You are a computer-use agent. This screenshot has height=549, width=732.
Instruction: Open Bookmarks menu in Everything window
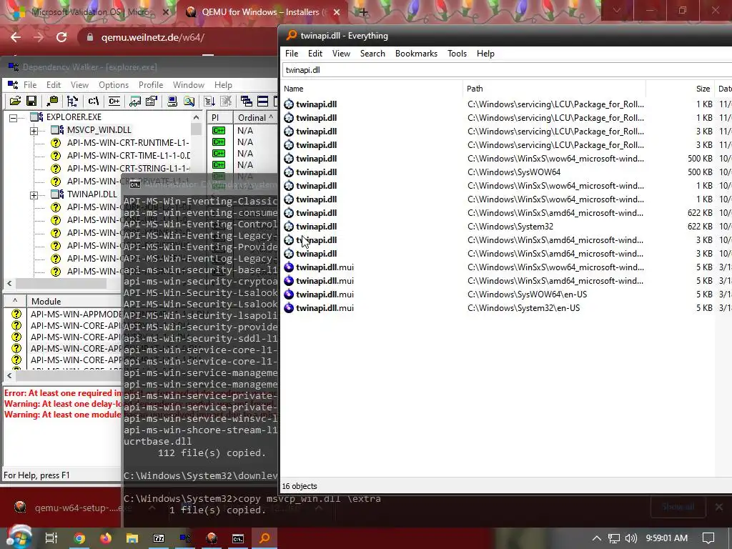click(x=417, y=54)
